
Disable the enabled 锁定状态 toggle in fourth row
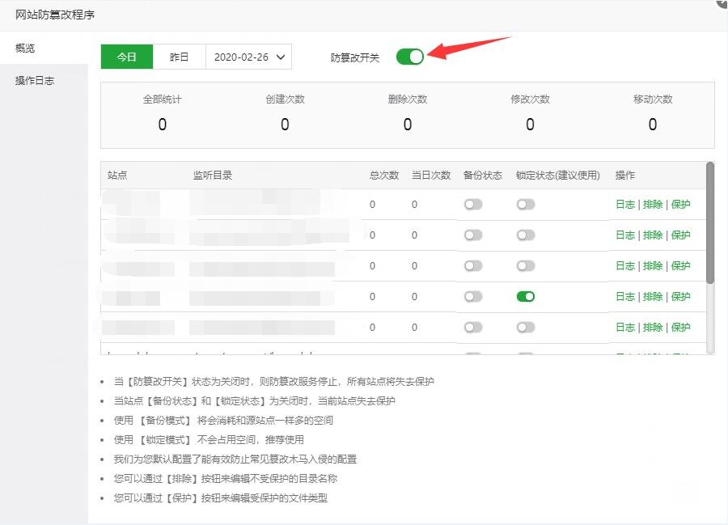click(526, 297)
